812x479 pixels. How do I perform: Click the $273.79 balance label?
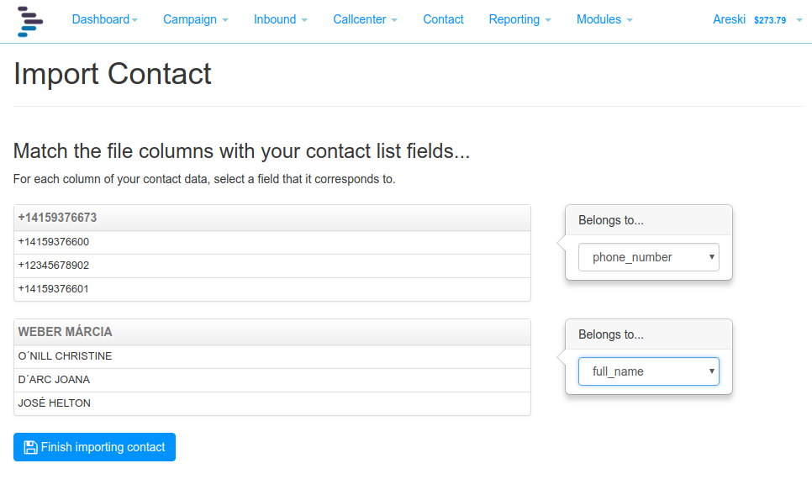tap(769, 20)
